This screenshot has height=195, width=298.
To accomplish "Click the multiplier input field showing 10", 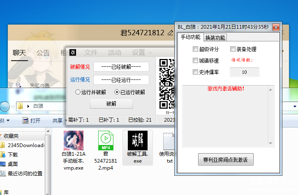I will pos(244,72).
